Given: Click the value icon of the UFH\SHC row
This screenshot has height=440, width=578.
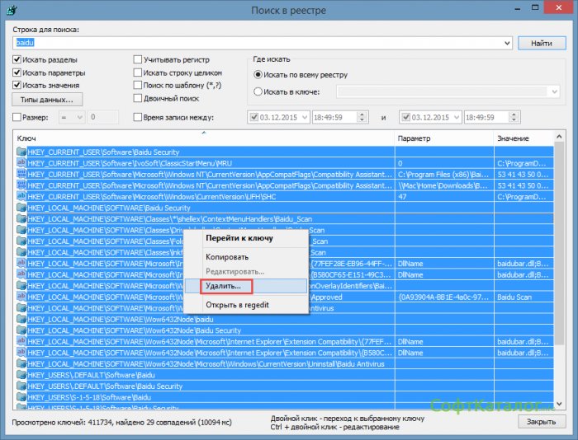Looking at the screenshot, I should [21, 197].
